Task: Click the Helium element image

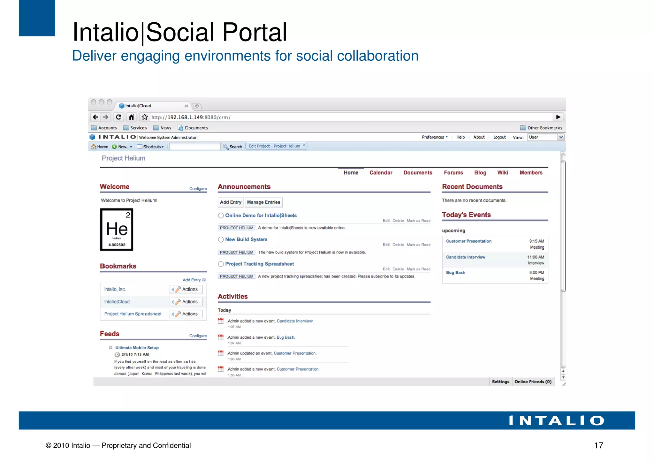Action: [117, 230]
